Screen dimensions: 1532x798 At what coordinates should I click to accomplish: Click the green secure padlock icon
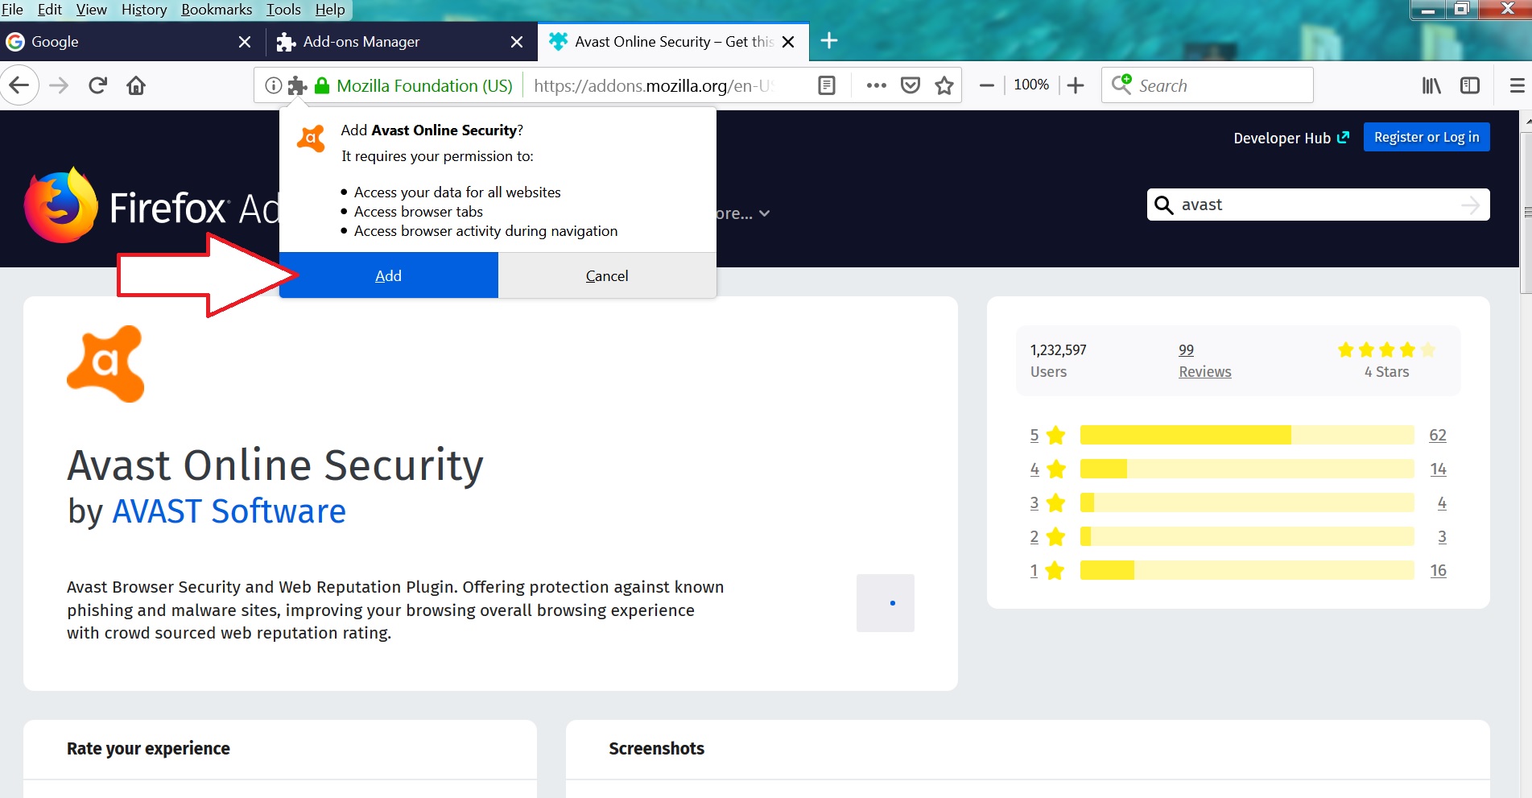322,85
